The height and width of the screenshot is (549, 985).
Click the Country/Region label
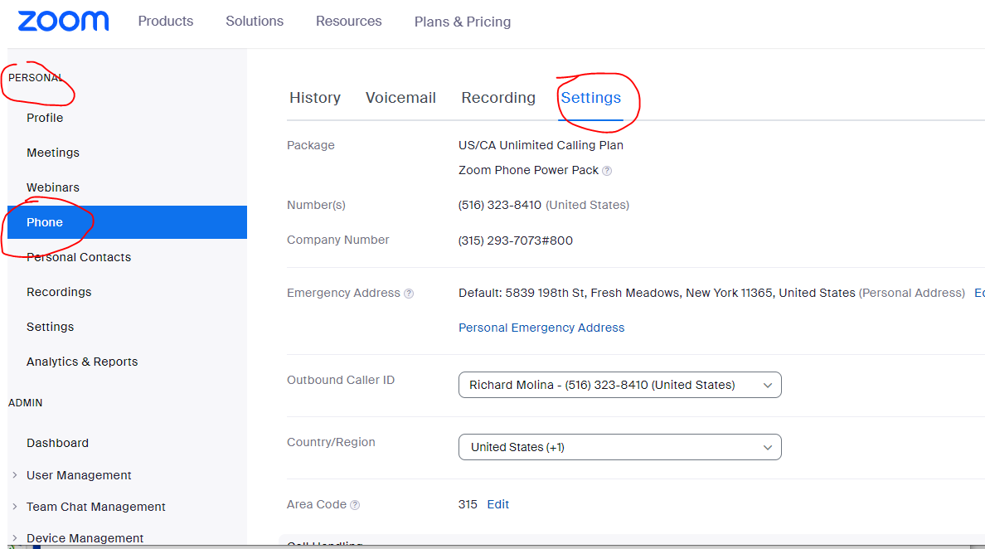(331, 442)
